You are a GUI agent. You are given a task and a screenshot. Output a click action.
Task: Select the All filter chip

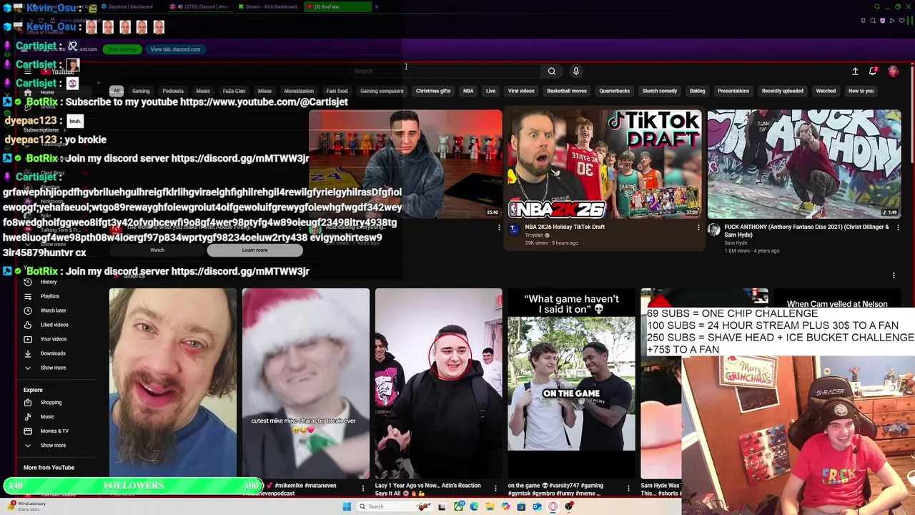(x=117, y=91)
